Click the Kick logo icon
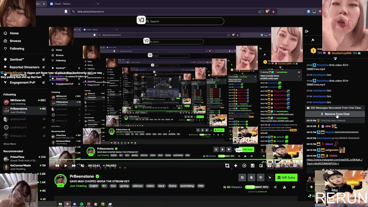368x207 pixels. pos(141,20)
